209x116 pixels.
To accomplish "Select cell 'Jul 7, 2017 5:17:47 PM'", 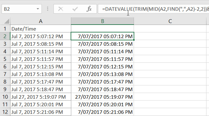I will (41, 82).
